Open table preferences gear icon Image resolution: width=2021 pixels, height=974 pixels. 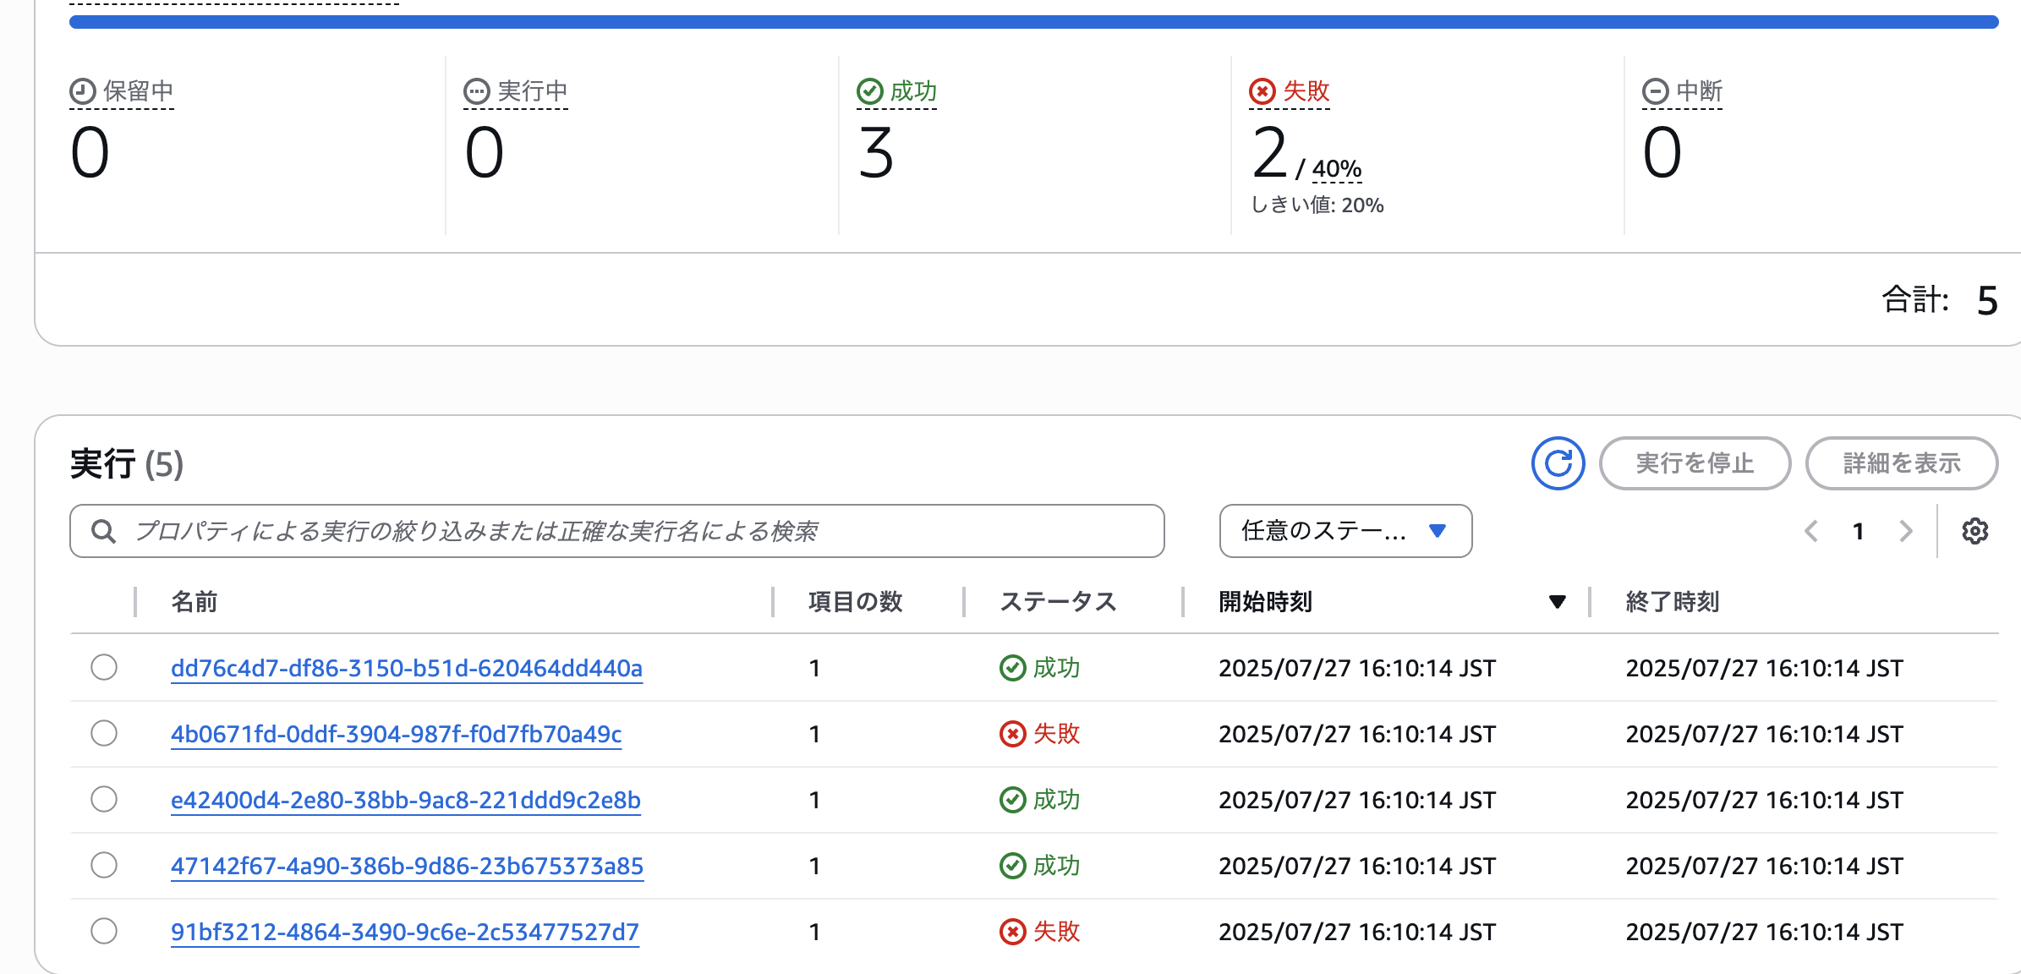pyautogui.click(x=1974, y=531)
